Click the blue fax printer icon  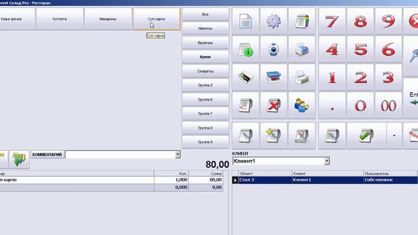(302, 50)
